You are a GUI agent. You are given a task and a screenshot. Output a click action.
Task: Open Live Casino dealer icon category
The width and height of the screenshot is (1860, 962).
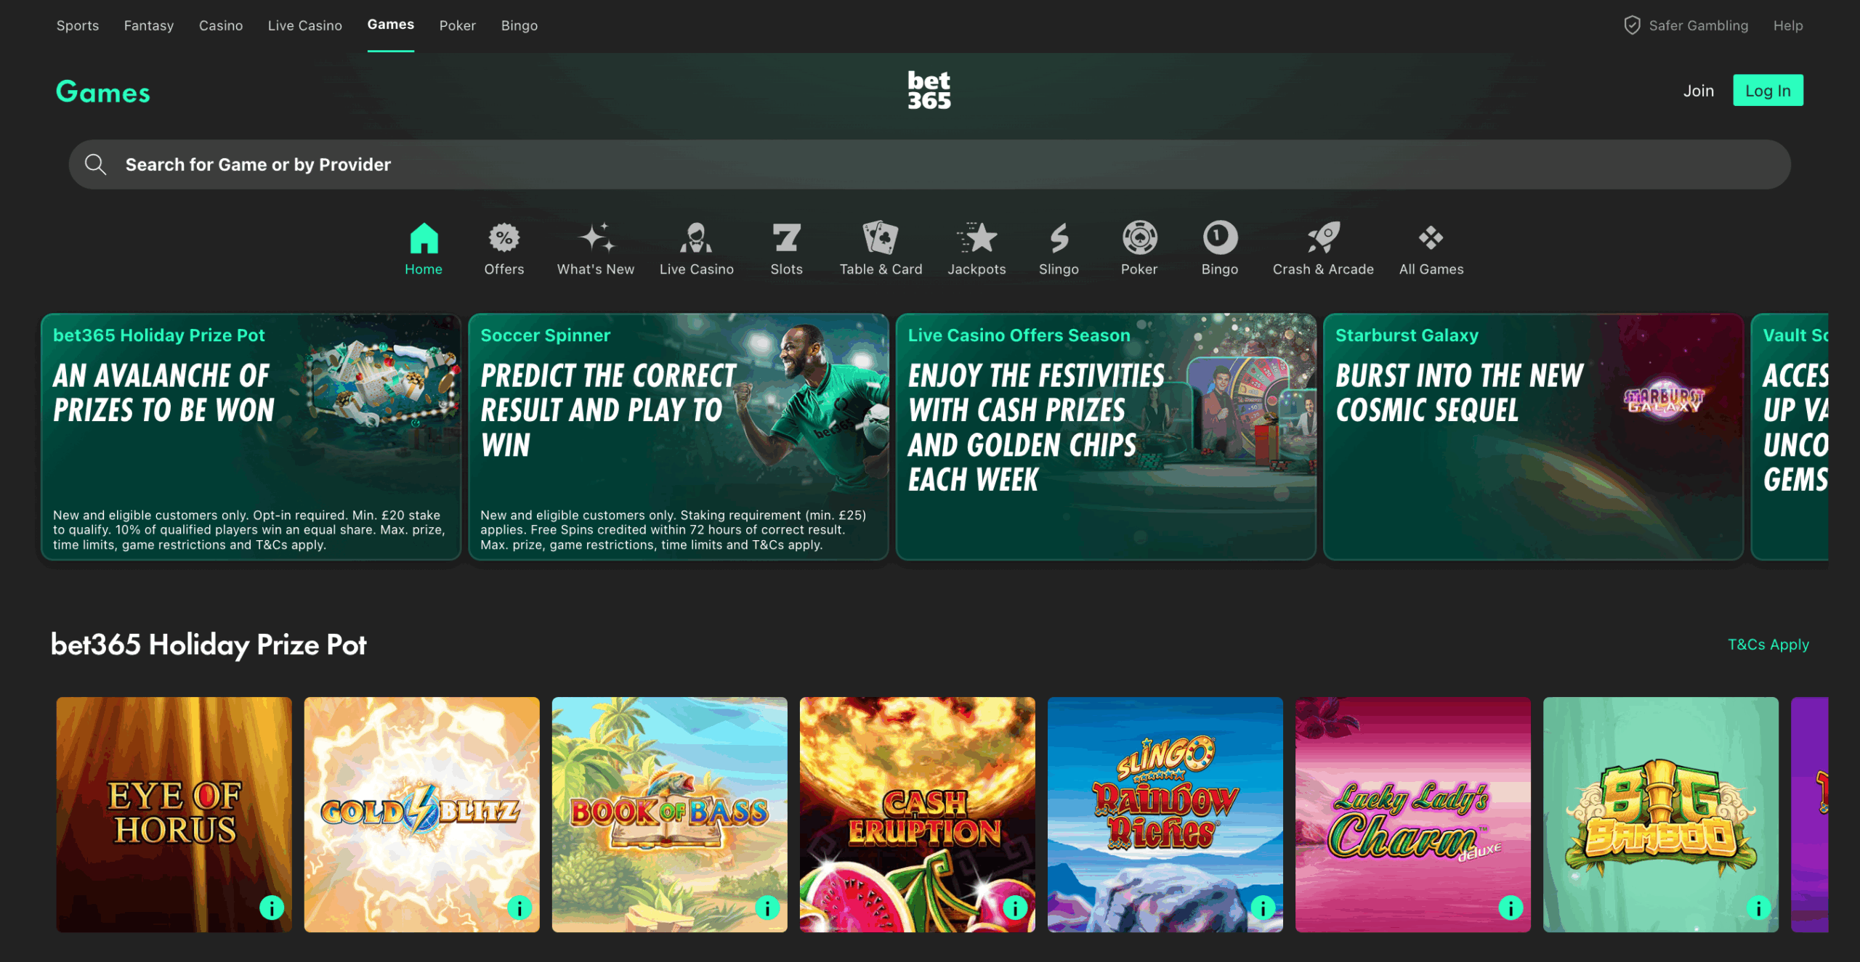tap(696, 238)
